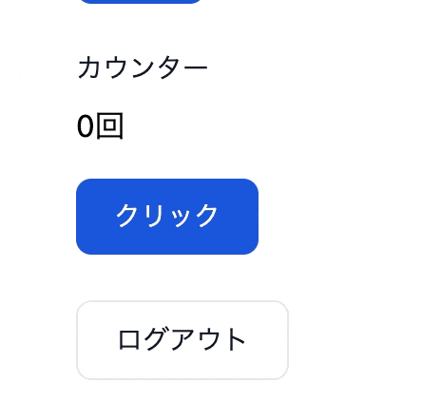Log out using the ログアウト button

[x=182, y=340]
